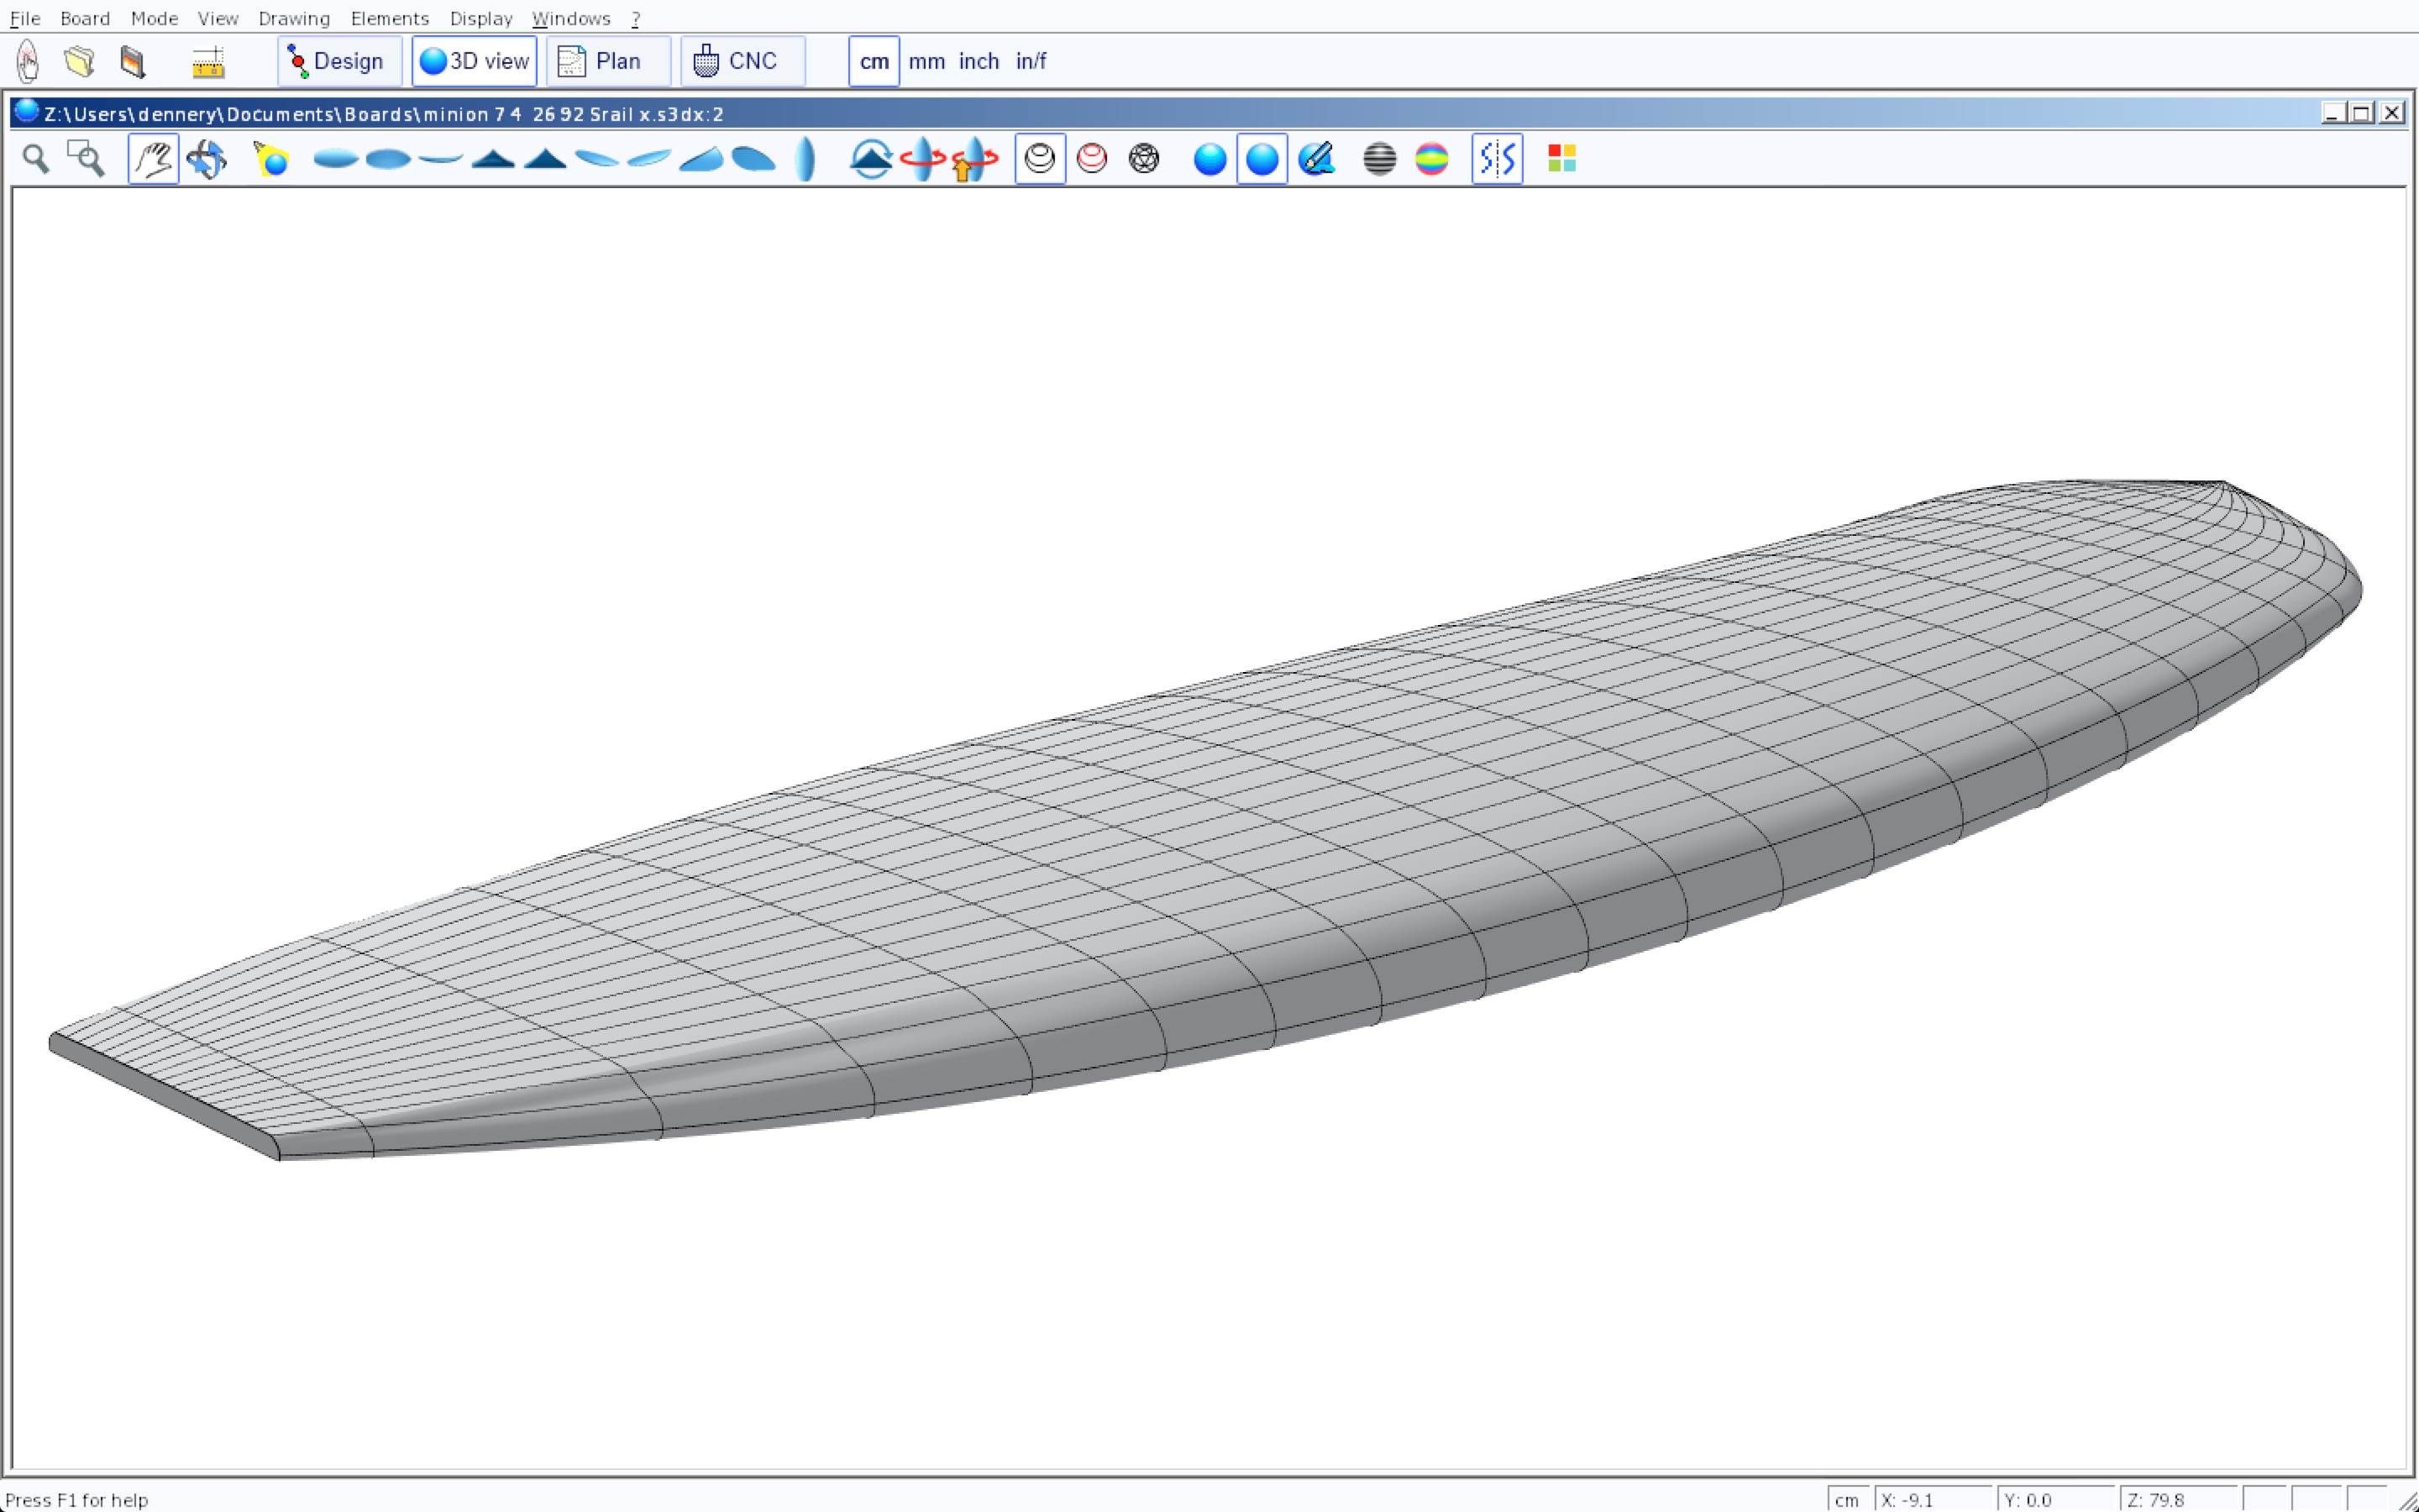Switch units to inch
Image resolution: width=2419 pixels, height=1512 pixels.
tap(979, 62)
